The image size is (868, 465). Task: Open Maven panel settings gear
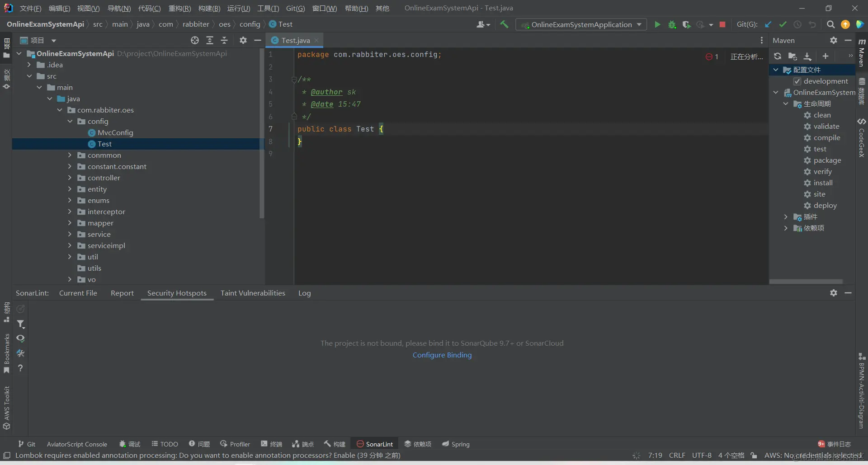click(x=834, y=40)
